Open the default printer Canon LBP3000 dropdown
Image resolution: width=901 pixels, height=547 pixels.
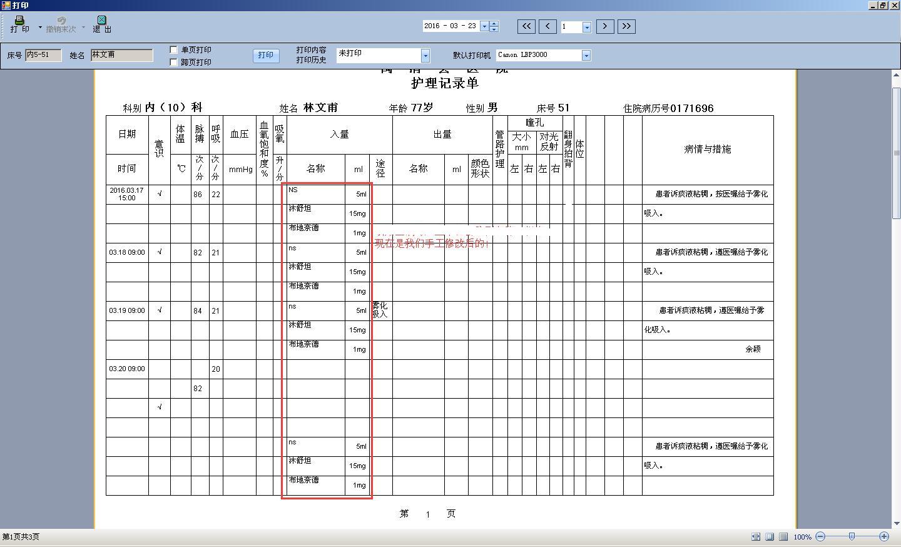pos(586,55)
